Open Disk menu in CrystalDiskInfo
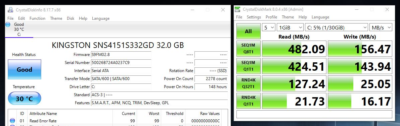Image resolution: width=400 pixels, height=126 pixels. tap(71, 18)
